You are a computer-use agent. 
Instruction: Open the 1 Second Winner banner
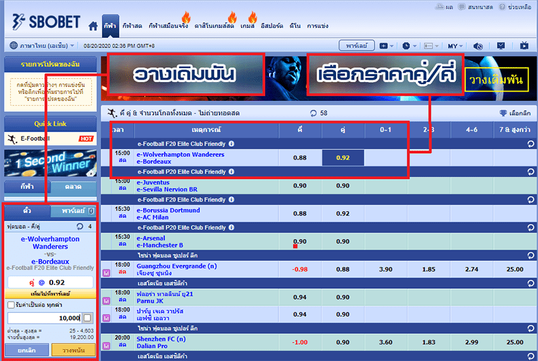51,163
